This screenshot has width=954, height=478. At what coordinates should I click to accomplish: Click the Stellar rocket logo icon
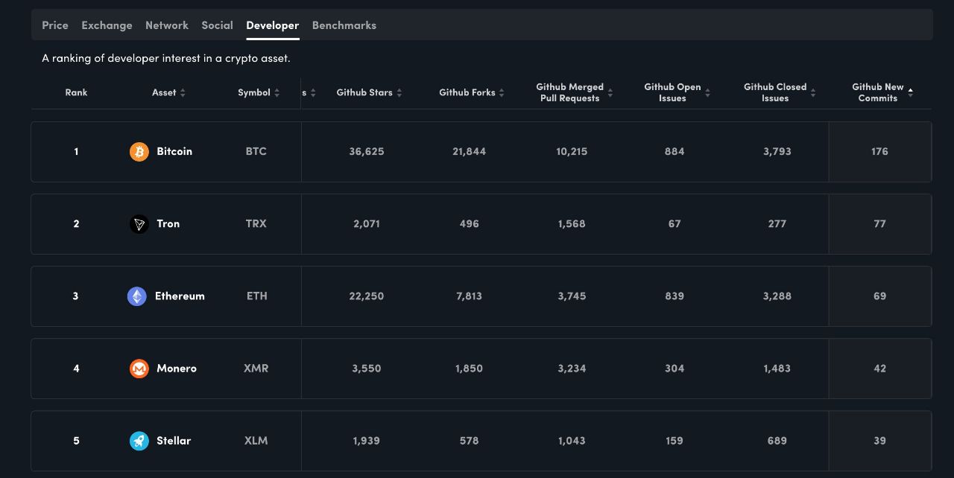[139, 441]
